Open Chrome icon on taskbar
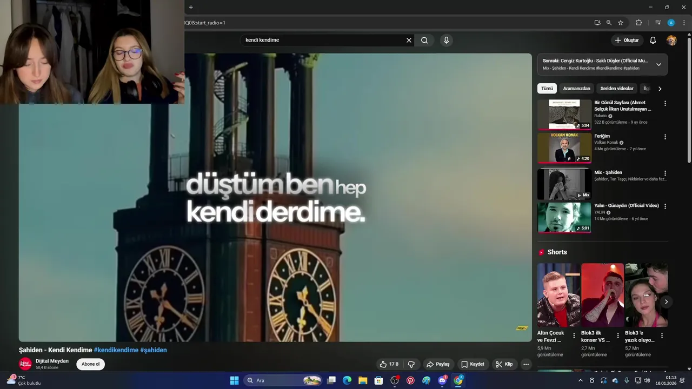The height and width of the screenshot is (389, 692). click(x=458, y=380)
